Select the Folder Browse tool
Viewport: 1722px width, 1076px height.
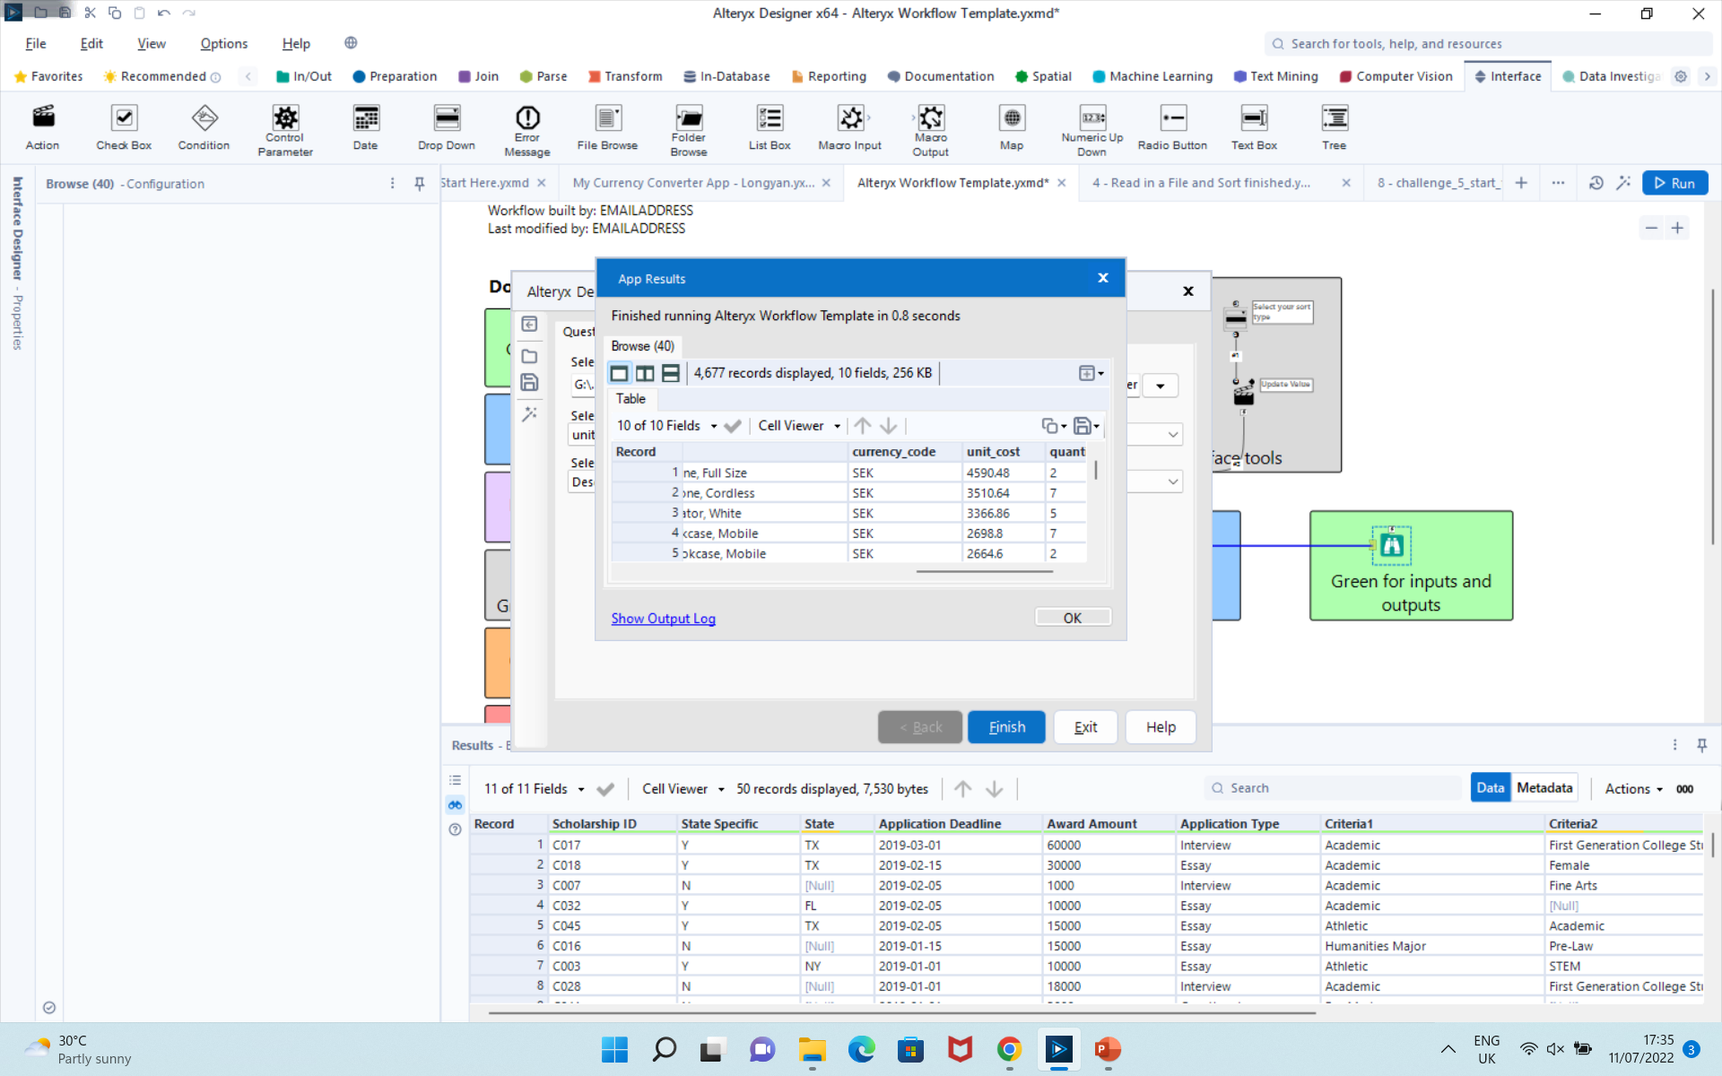(x=689, y=130)
